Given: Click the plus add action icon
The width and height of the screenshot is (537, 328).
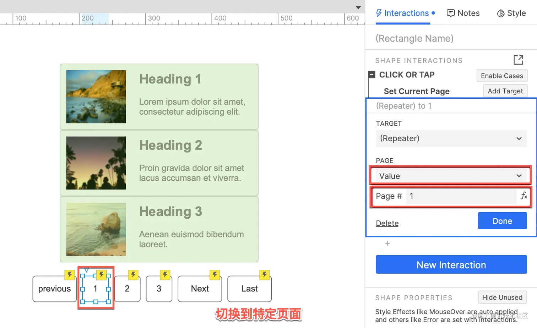Looking at the screenshot, I should [387, 244].
